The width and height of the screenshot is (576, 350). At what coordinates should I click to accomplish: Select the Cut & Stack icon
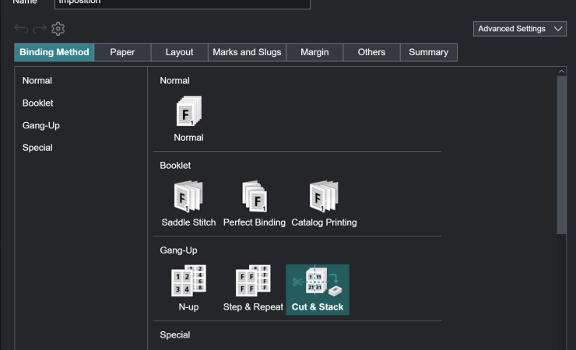[318, 282]
